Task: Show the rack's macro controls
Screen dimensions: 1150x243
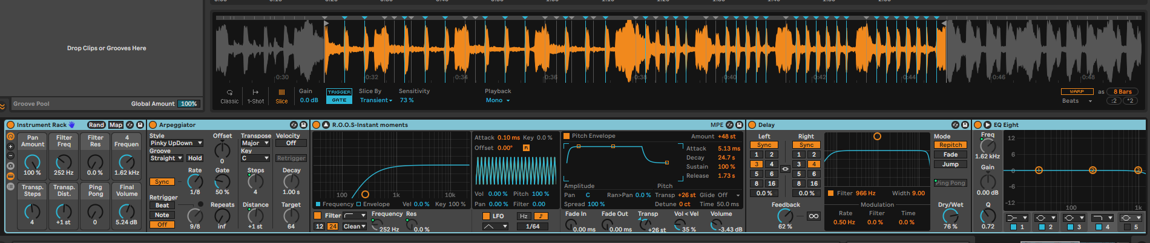Action: (x=10, y=137)
